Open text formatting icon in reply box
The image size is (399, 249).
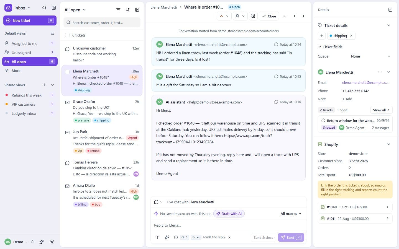point(157,237)
